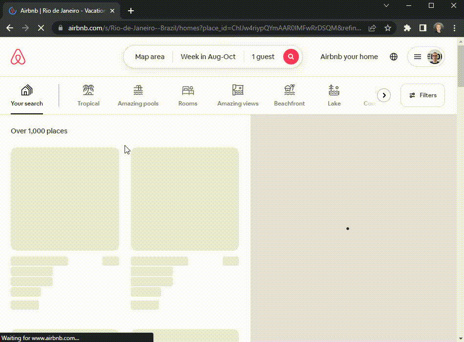This screenshot has width=464, height=342.
Task: Close the Airbnb Rio de Janeiro tab
Action: (x=112, y=11)
